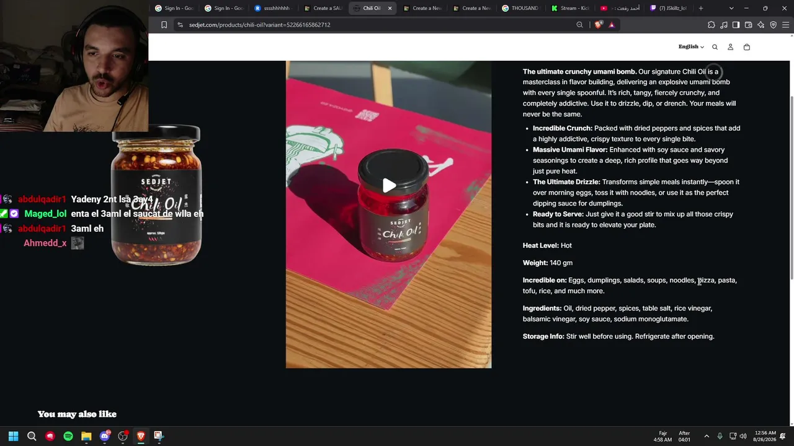Click the 'Massive Umami Flavor:' bullet heading

tap(570, 149)
